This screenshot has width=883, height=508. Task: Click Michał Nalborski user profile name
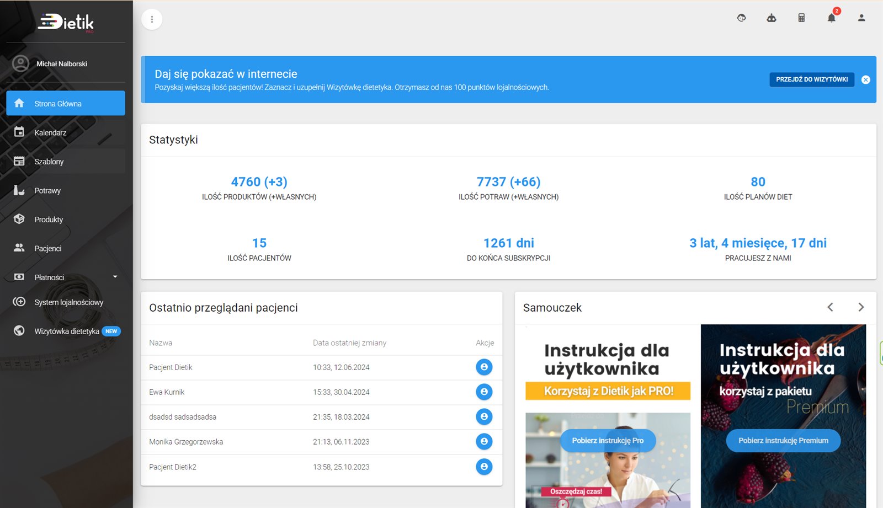(62, 64)
